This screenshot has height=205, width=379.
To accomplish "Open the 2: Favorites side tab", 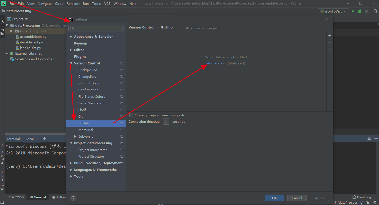I will 2,181.
